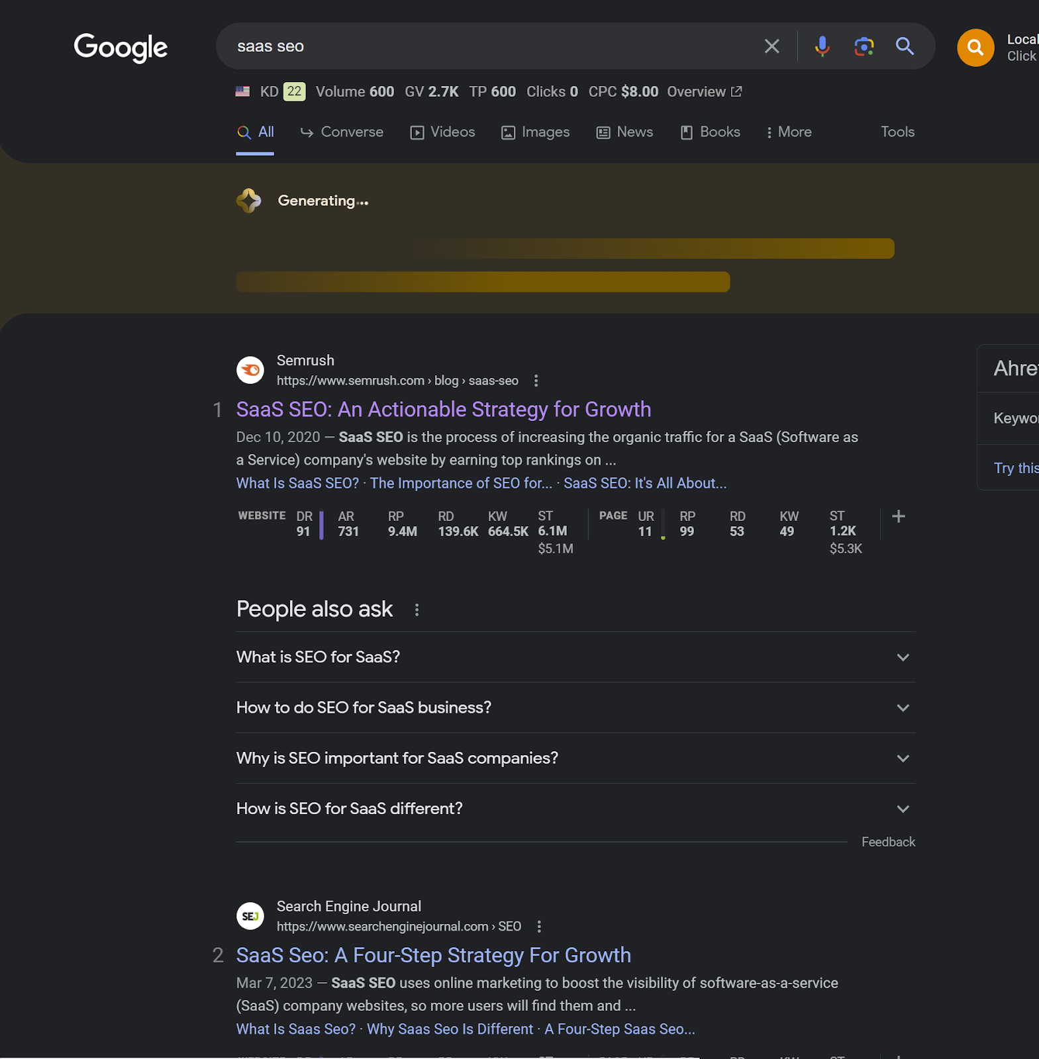Image resolution: width=1039 pixels, height=1059 pixels.
Task: Switch to the Converse tab
Action: pos(342,132)
